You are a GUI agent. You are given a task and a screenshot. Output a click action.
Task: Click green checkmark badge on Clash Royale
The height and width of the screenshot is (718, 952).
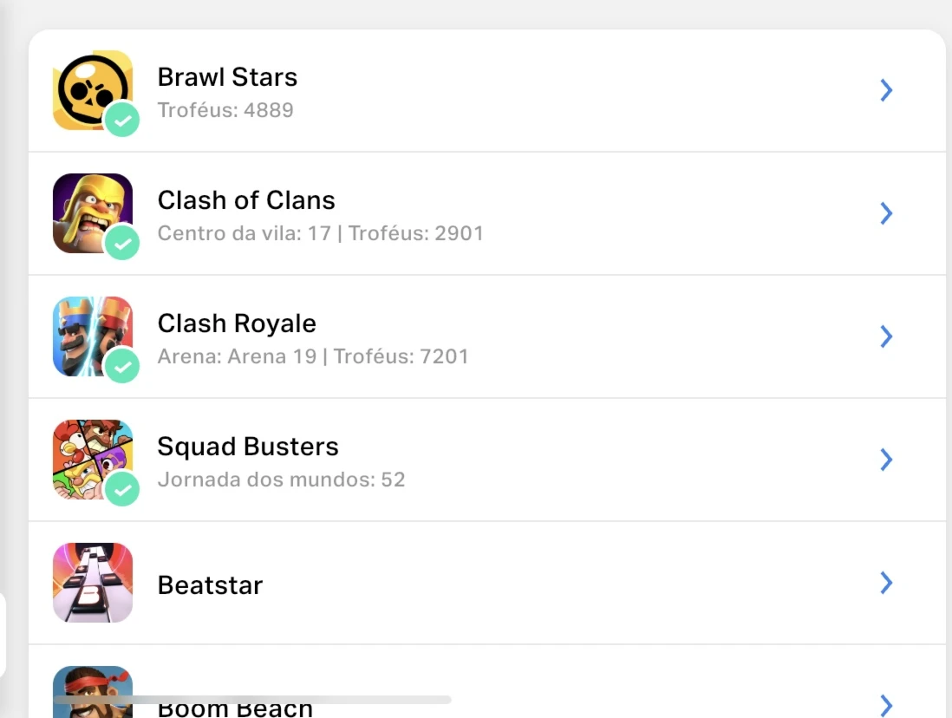click(x=122, y=366)
